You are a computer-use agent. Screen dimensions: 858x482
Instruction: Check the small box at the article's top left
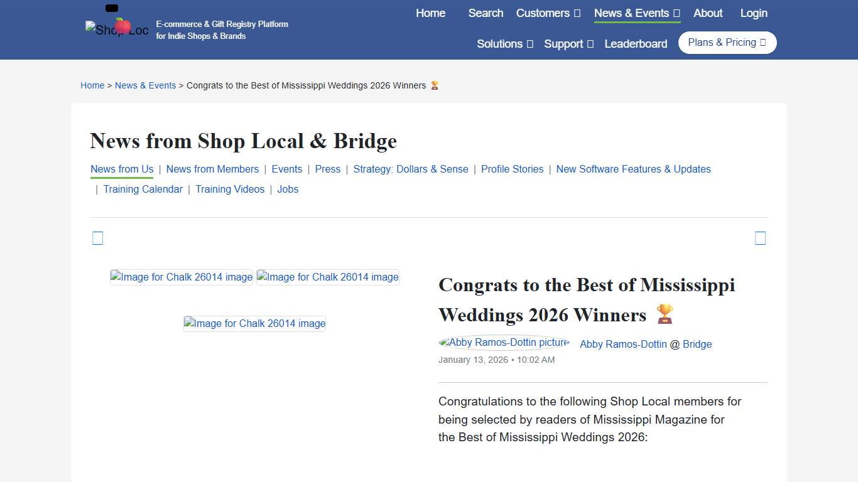(x=97, y=238)
